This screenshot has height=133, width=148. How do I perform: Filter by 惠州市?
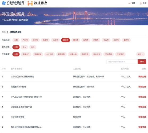click(76, 40)
